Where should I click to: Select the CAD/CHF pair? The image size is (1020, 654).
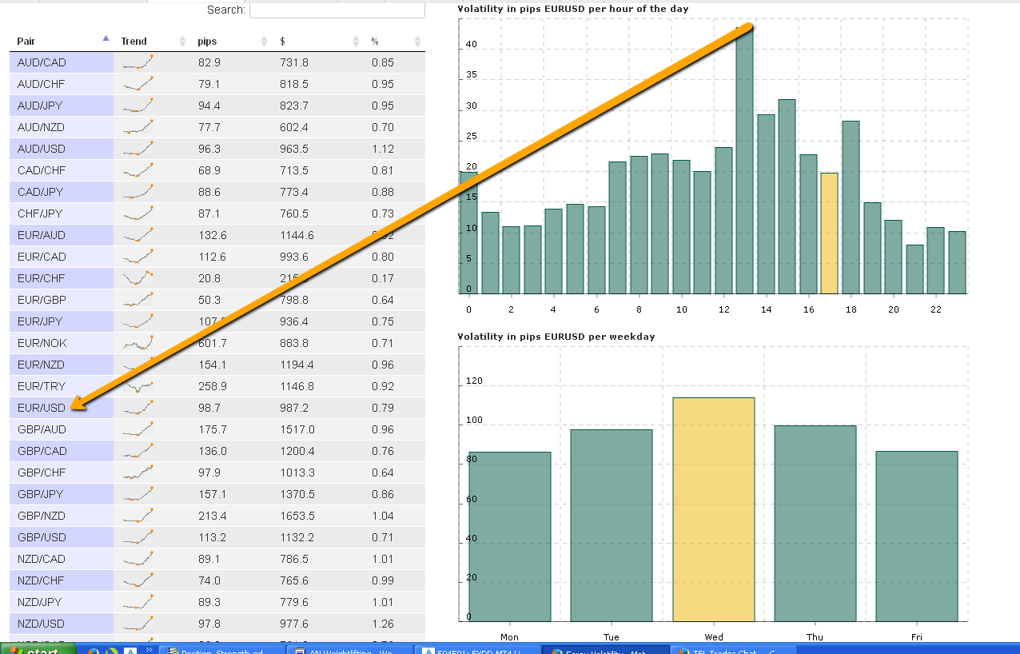41,170
